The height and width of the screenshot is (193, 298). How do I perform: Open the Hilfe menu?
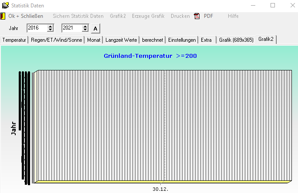(x=233, y=16)
